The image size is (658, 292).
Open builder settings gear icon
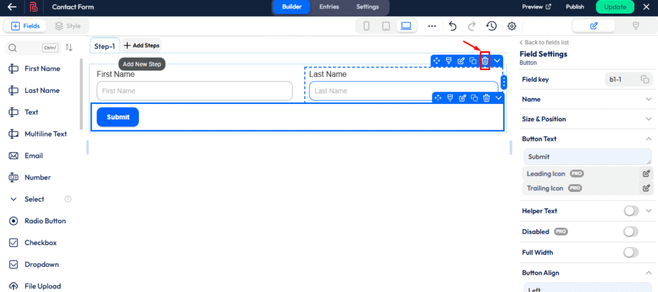tap(511, 26)
